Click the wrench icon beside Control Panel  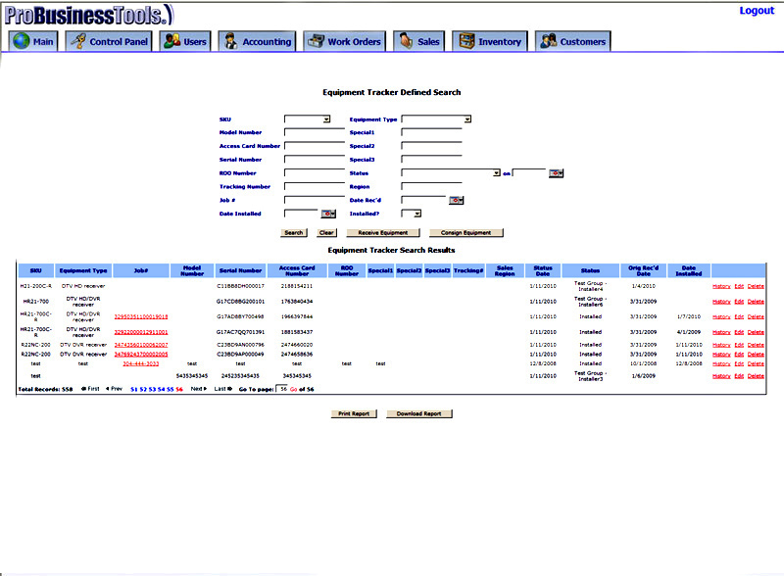78,41
